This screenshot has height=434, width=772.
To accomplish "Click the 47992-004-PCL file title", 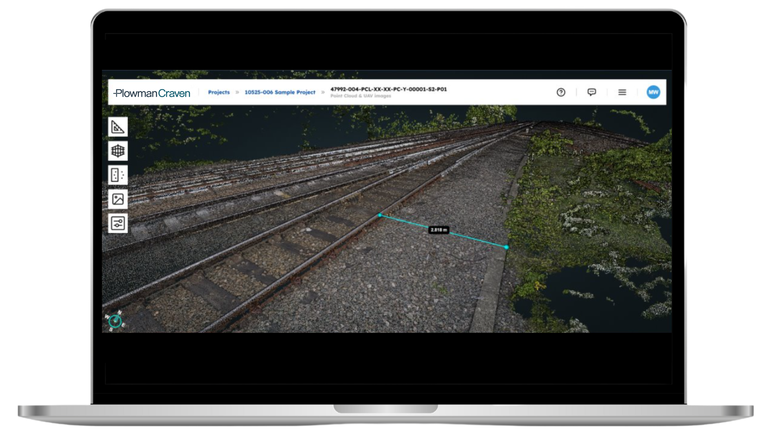I will click(x=388, y=89).
